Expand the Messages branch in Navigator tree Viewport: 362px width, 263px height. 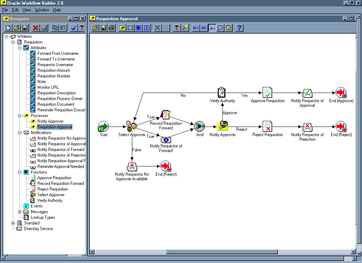[20, 212]
